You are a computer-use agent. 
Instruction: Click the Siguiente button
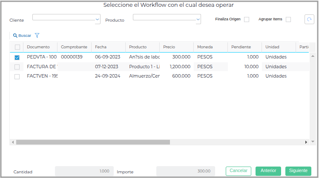[x=298, y=171]
